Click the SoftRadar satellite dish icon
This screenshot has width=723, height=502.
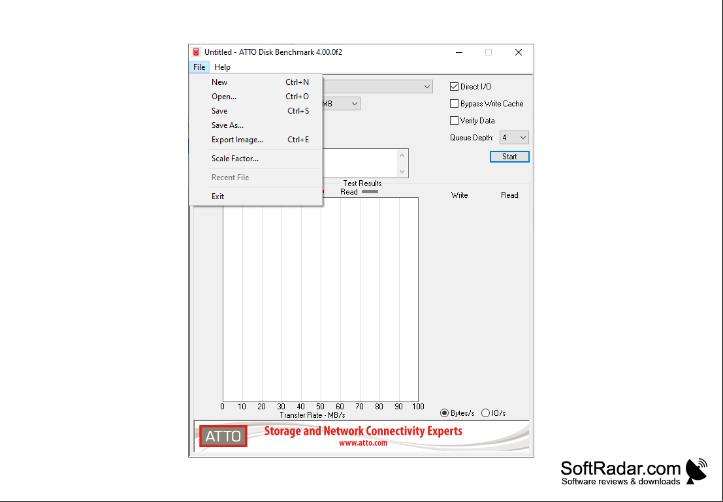[x=697, y=471]
